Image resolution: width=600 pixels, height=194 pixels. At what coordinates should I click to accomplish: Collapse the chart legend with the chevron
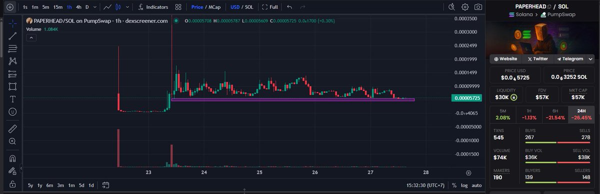[x=31, y=37]
